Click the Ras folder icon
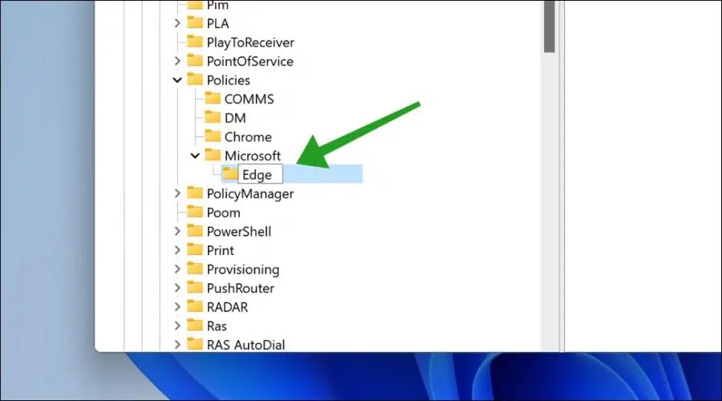 point(195,325)
